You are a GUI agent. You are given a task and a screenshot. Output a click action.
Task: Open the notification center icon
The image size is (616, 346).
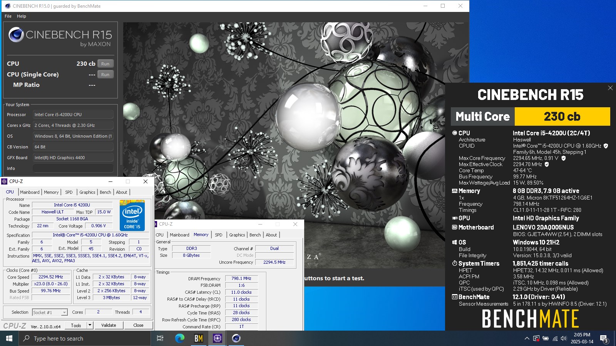click(x=604, y=339)
